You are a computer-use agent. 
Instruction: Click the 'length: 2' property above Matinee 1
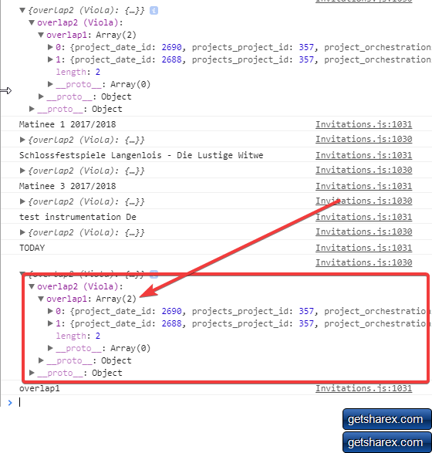(x=78, y=72)
